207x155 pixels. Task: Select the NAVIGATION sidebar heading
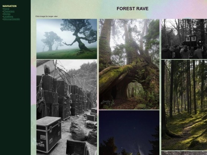point(10,6)
